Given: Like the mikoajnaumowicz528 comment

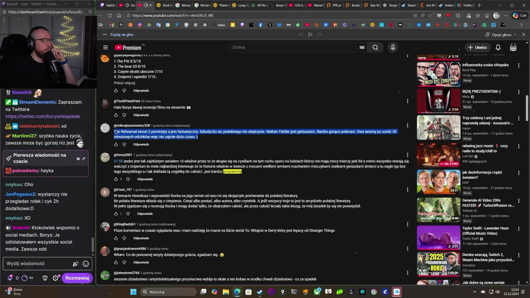Looking at the screenshot, I should [116, 144].
